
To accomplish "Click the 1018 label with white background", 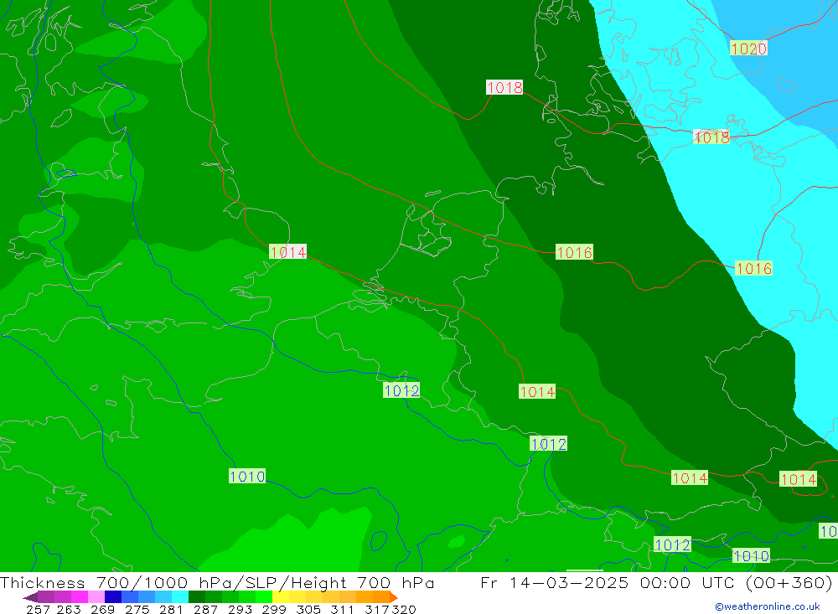I will (504, 87).
